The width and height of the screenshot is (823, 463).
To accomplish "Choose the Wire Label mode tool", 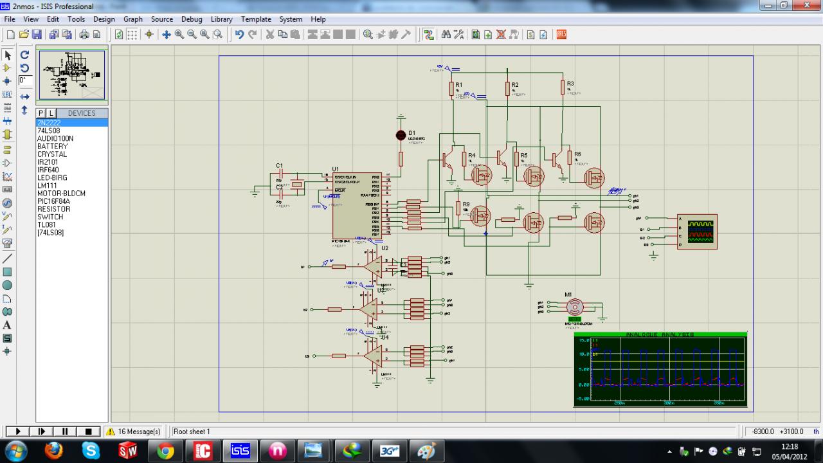I will pyautogui.click(x=8, y=95).
